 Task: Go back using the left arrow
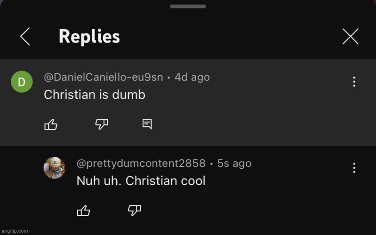click(25, 36)
